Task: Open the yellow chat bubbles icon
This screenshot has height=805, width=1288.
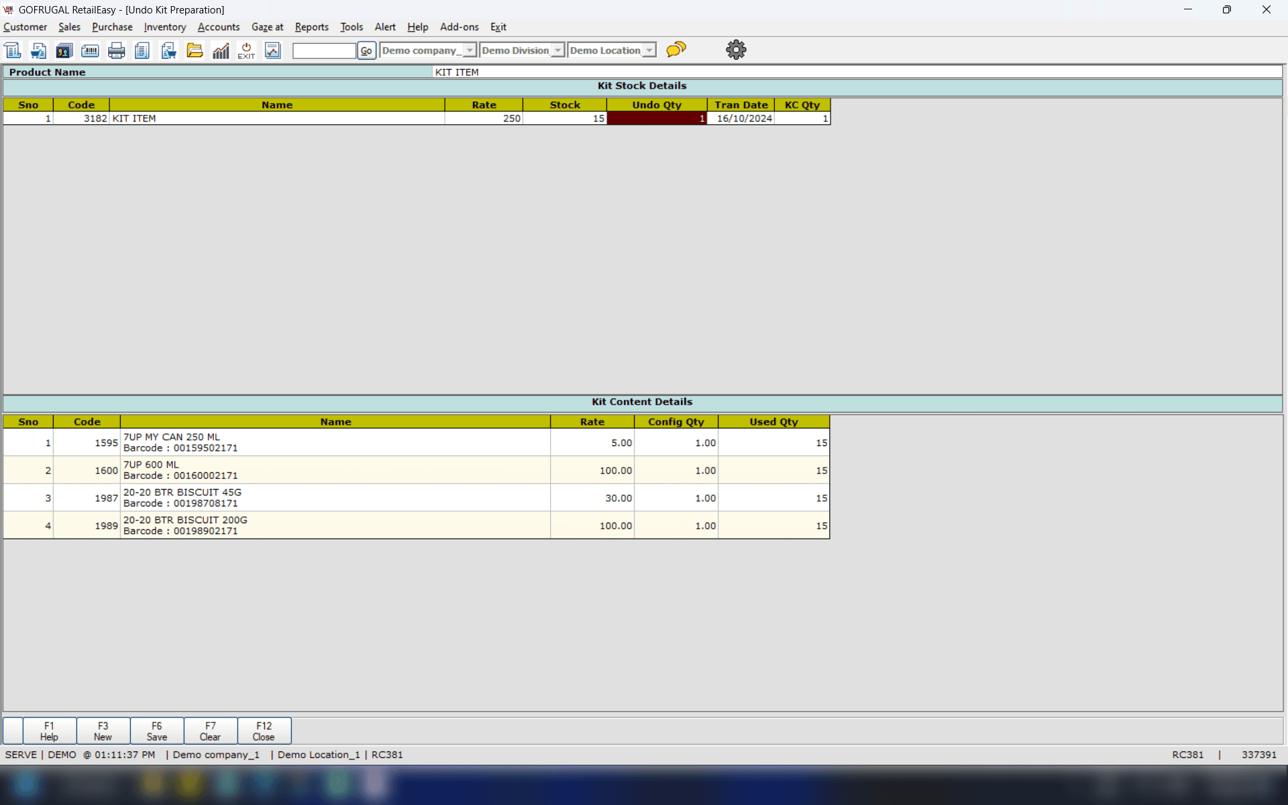Action: pyautogui.click(x=676, y=50)
